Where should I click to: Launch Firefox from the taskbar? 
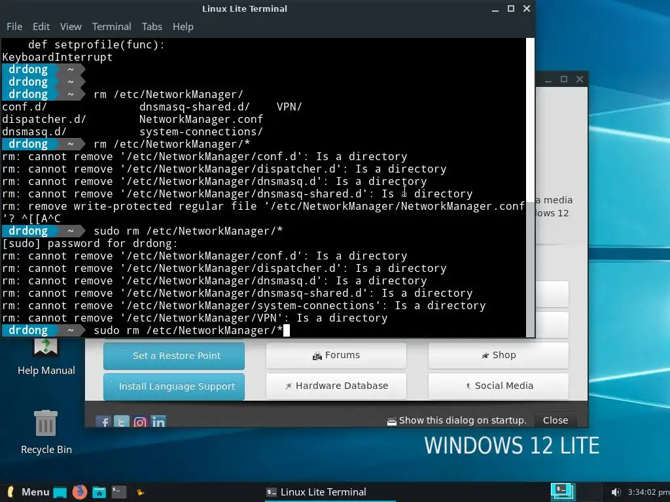[x=79, y=492]
